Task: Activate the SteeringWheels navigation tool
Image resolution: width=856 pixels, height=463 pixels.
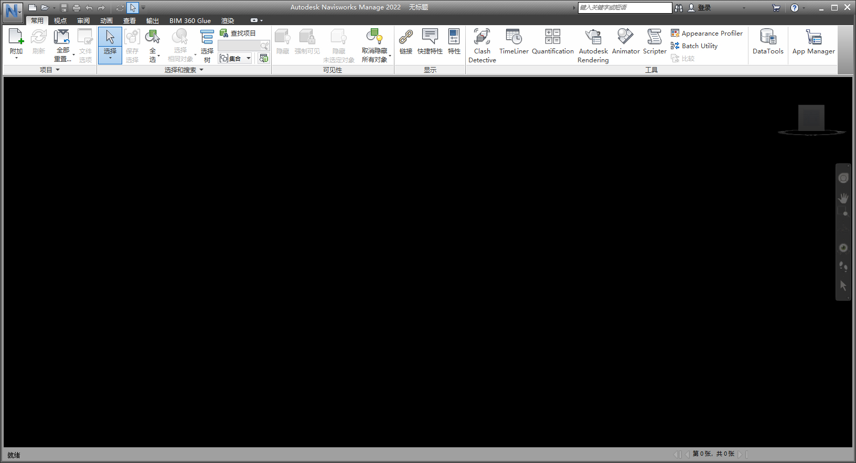Action: [843, 178]
